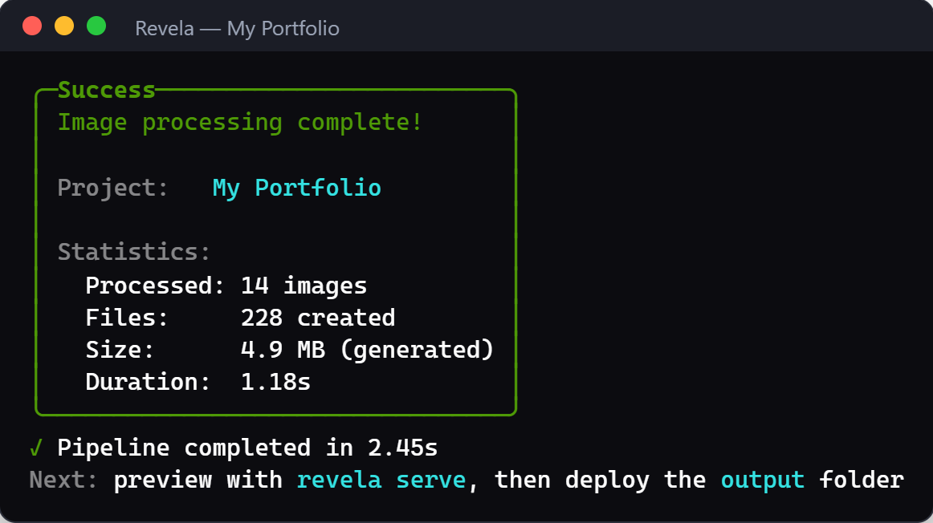Click the window title 'Revela — My Portfolio'
Screen dimensions: 933x523
click(x=237, y=29)
